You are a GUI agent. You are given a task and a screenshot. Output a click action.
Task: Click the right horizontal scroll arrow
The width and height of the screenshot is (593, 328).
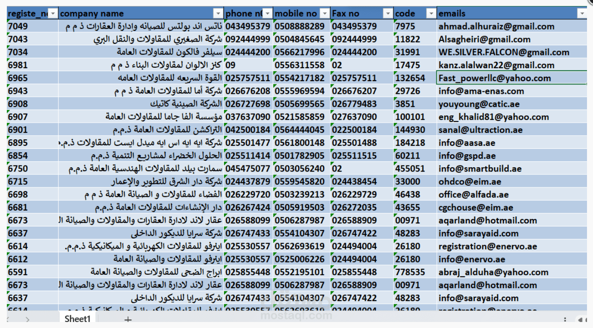coord(589,319)
